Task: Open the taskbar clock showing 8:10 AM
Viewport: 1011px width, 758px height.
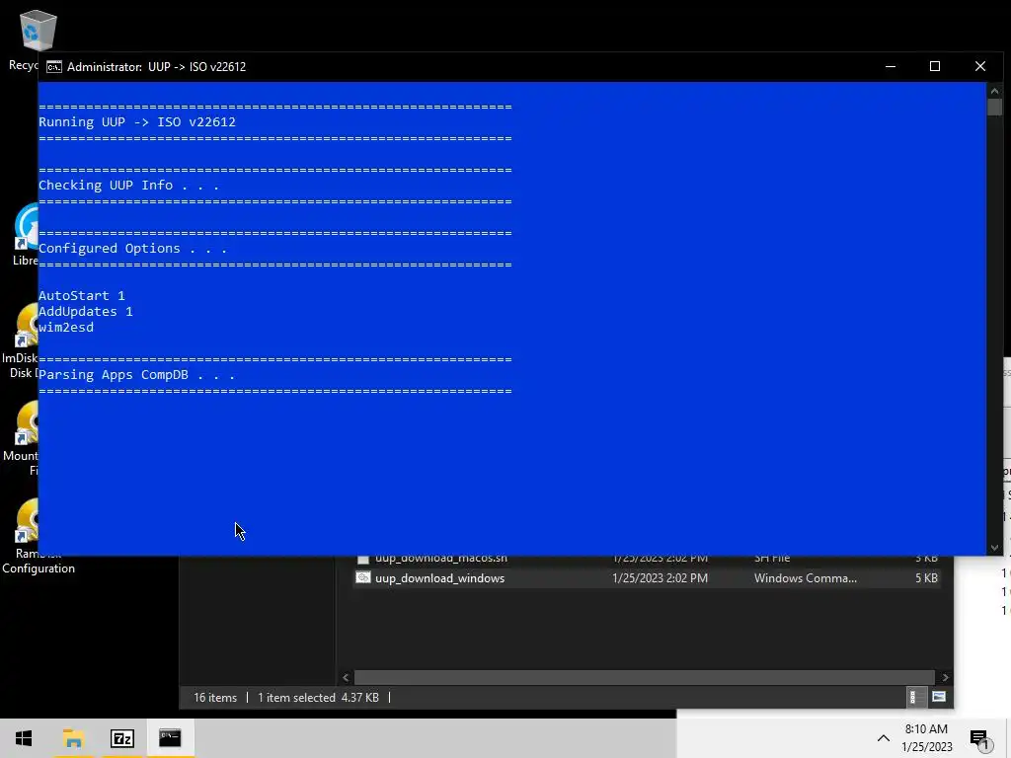Action: click(926, 738)
